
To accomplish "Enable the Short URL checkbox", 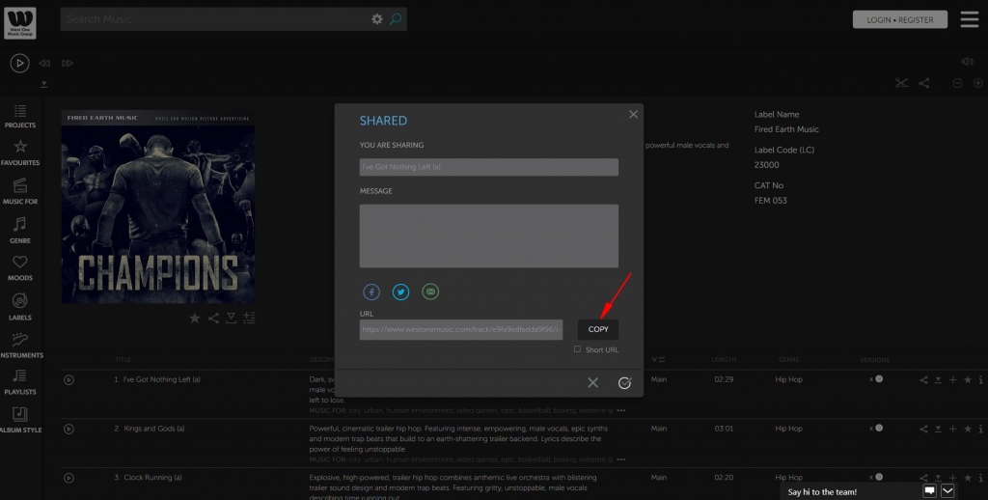I will (x=578, y=349).
